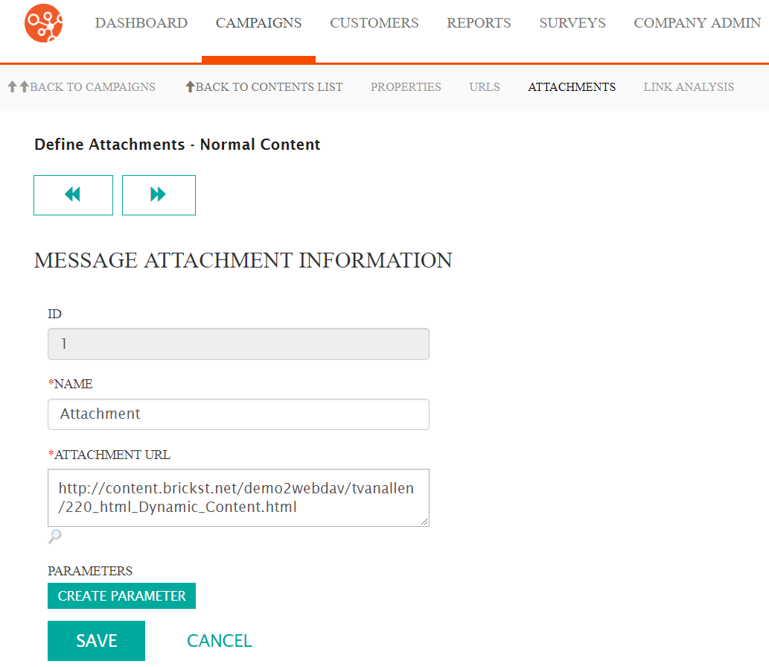Screen dimensions: 769x667
Task: Switch to the Properties tab
Action: tap(406, 87)
